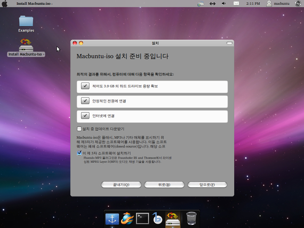Click the Install Macbuntu-iso menu bar title

(x=35, y=4)
